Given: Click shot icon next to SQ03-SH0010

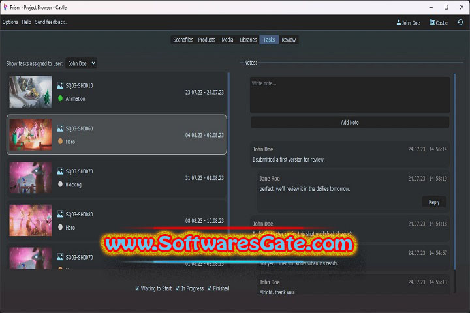Looking at the screenshot, I should tap(60, 85).
